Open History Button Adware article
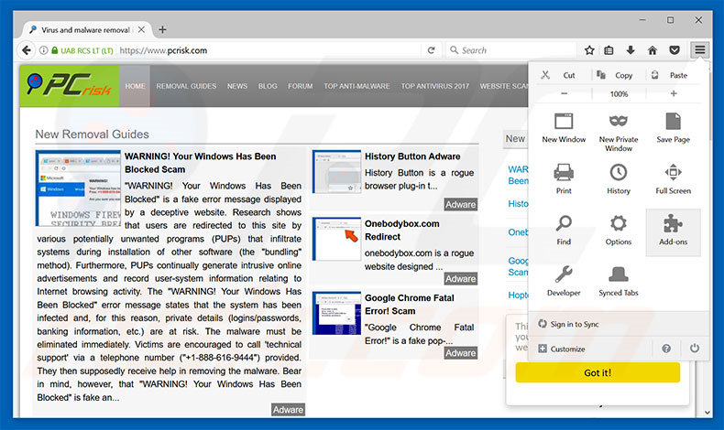Screen dimensions: 724x430 (x=411, y=156)
